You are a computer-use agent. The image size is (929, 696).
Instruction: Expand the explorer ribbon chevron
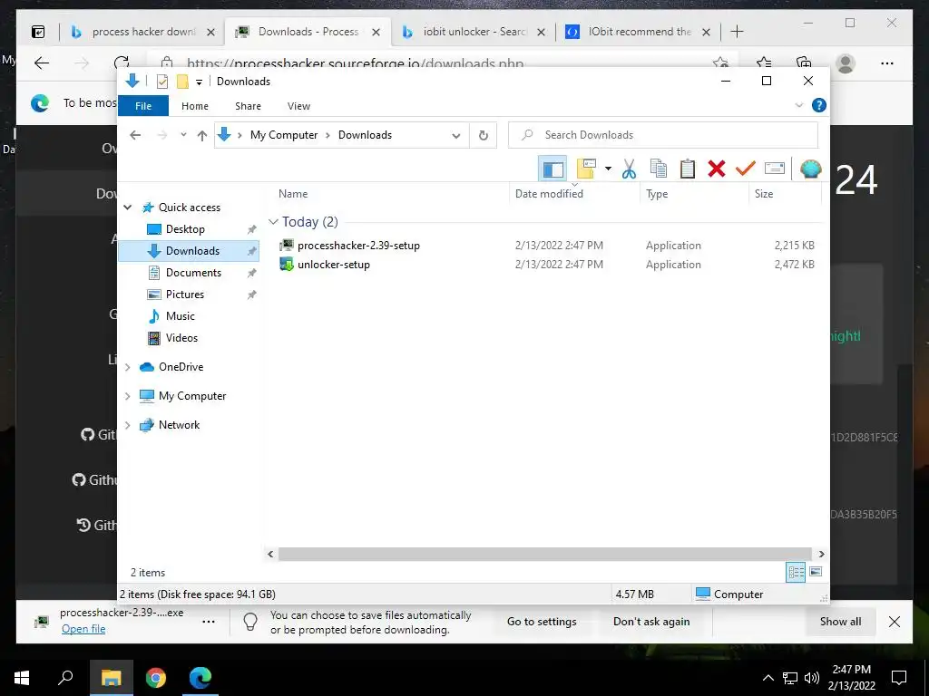tap(798, 105)
